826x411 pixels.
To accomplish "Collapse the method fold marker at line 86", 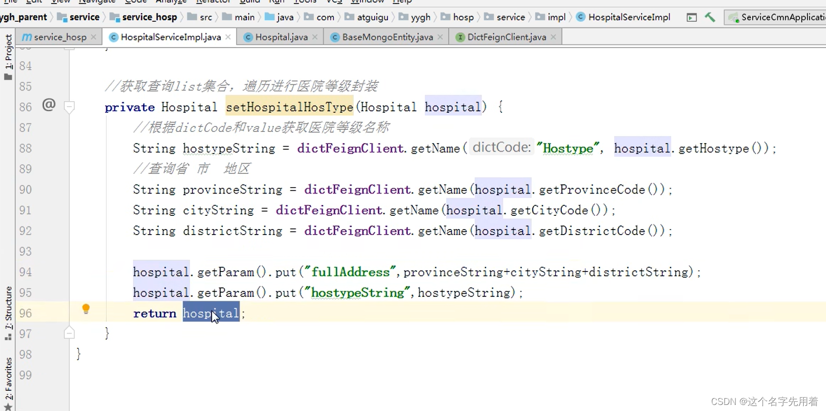I will [x=69, y=107].
